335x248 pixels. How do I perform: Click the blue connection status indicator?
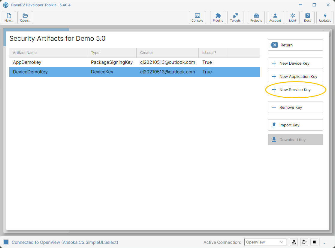click(x=6, y=242)
